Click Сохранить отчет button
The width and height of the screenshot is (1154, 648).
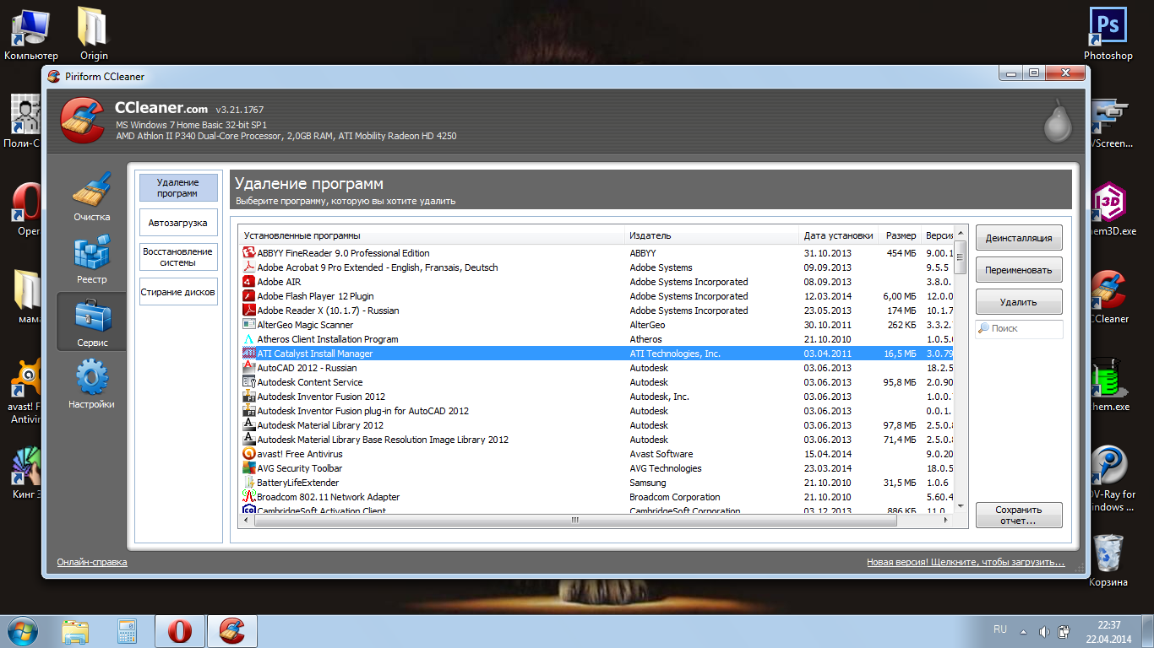[x=1019, y=515]
